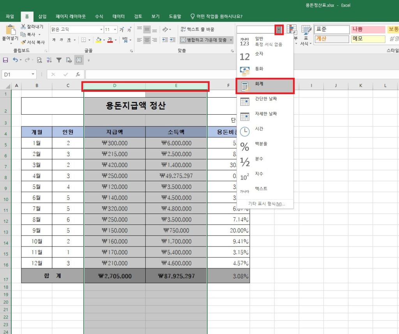This screenshot has width=399, height=334.
Task: Click the Sort icon in quick access toolbar
Action: click(x=49, y=60)
